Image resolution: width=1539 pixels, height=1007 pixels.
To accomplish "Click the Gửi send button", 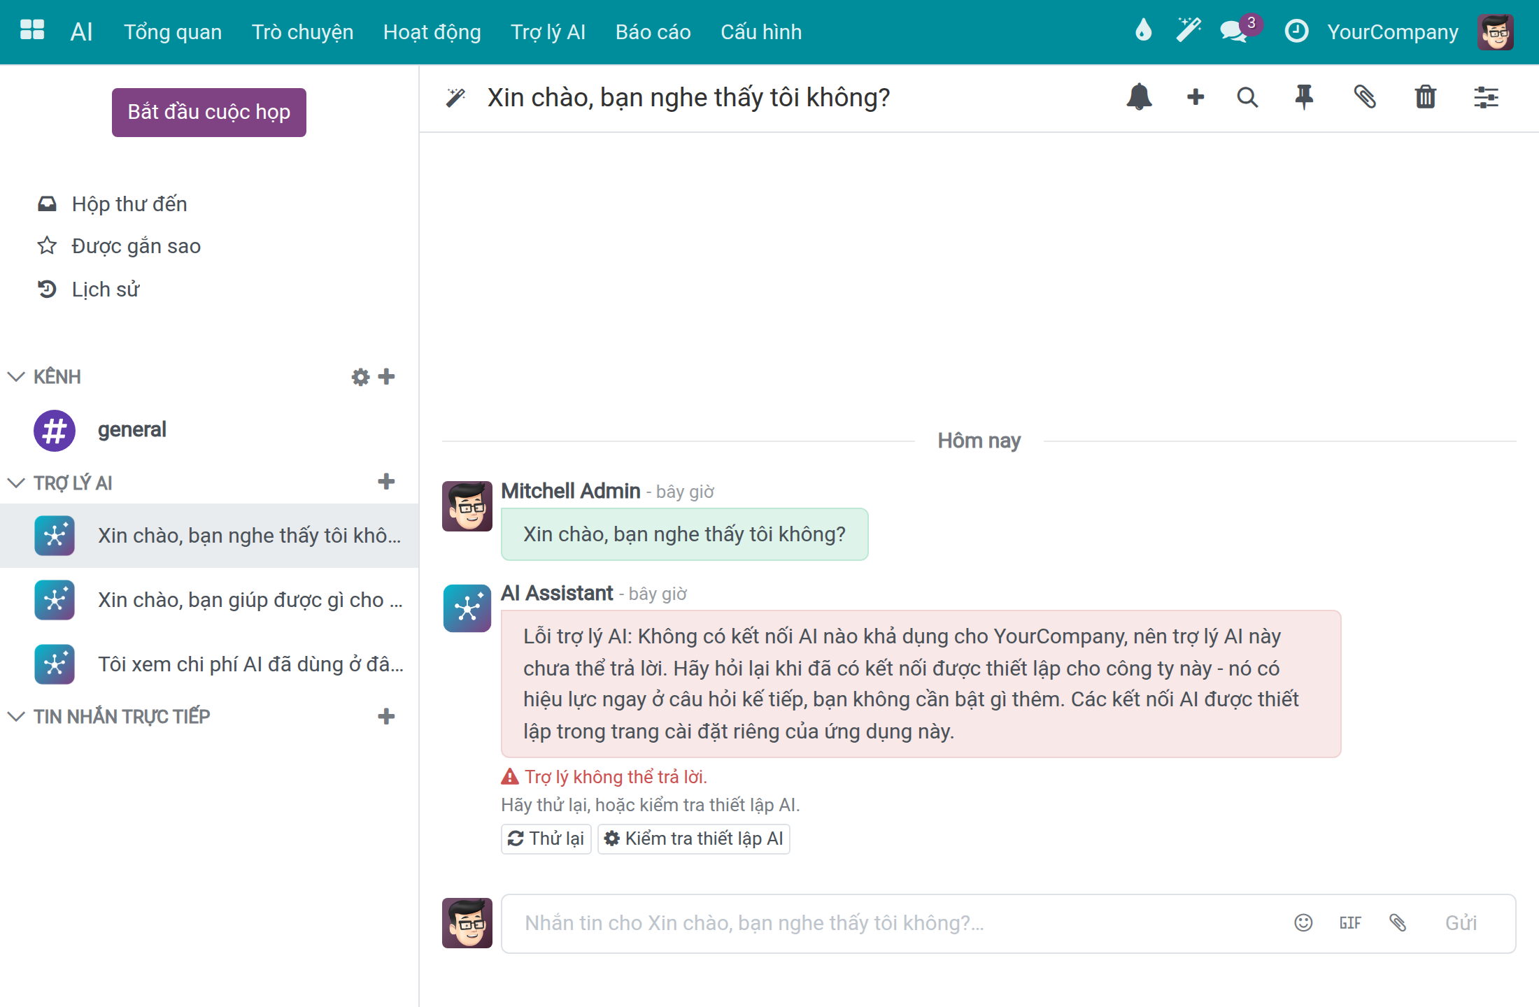I will [x=1461, y=923].
